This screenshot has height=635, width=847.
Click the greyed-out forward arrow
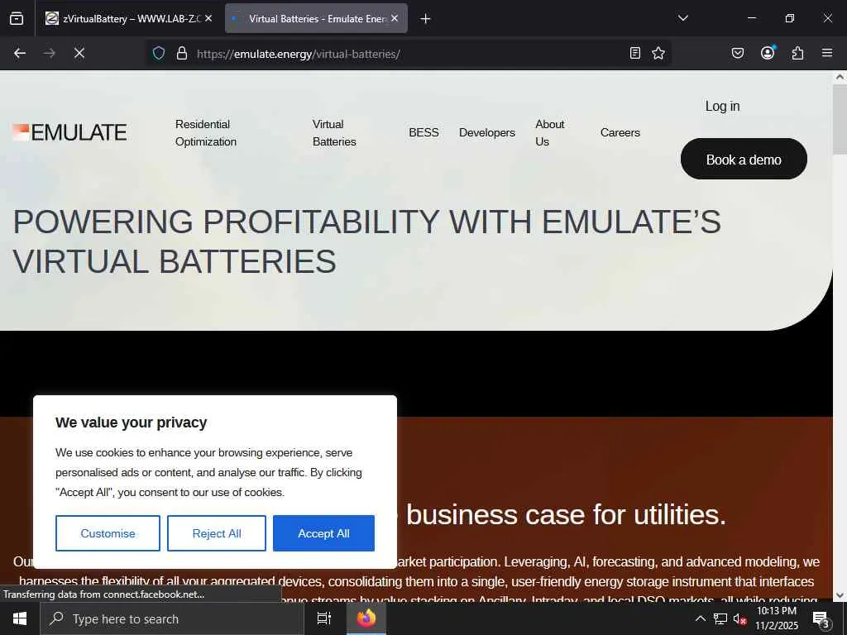[x=49, y=53]
